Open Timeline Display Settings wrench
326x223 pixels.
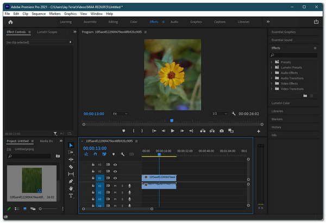[x=122, y=154]
